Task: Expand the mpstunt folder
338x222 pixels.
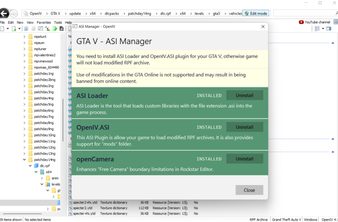Action: (24, 37)
